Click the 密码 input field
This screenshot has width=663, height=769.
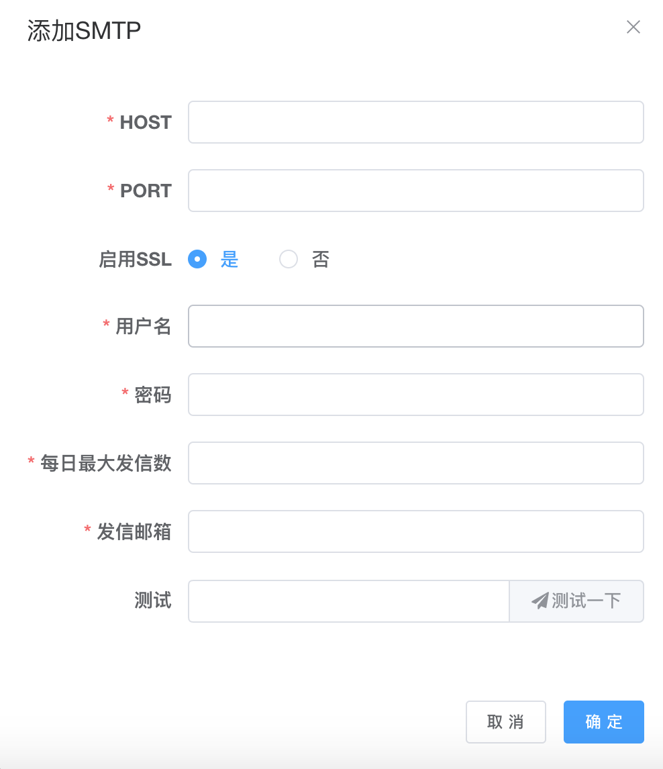tap(416, 395)
